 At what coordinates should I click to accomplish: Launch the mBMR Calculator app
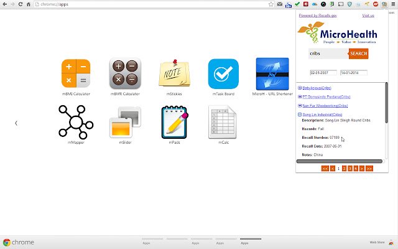(x=125, y=73)
